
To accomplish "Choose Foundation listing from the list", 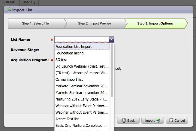I will click(x=70, y=53).
